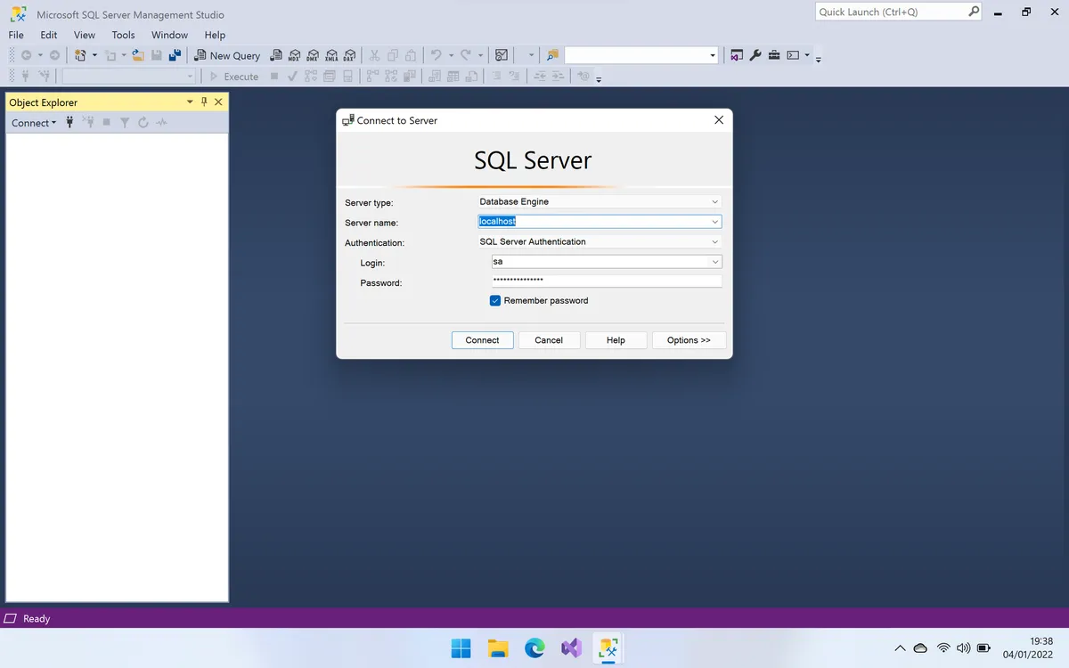Click the command window terminal icon

click(x=792, y=55)
